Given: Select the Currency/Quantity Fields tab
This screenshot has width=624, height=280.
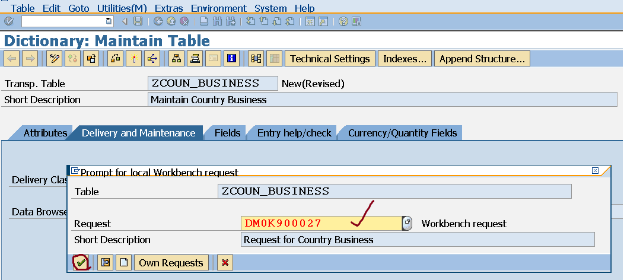Looking at the screenshot, I should coord(402,133).
